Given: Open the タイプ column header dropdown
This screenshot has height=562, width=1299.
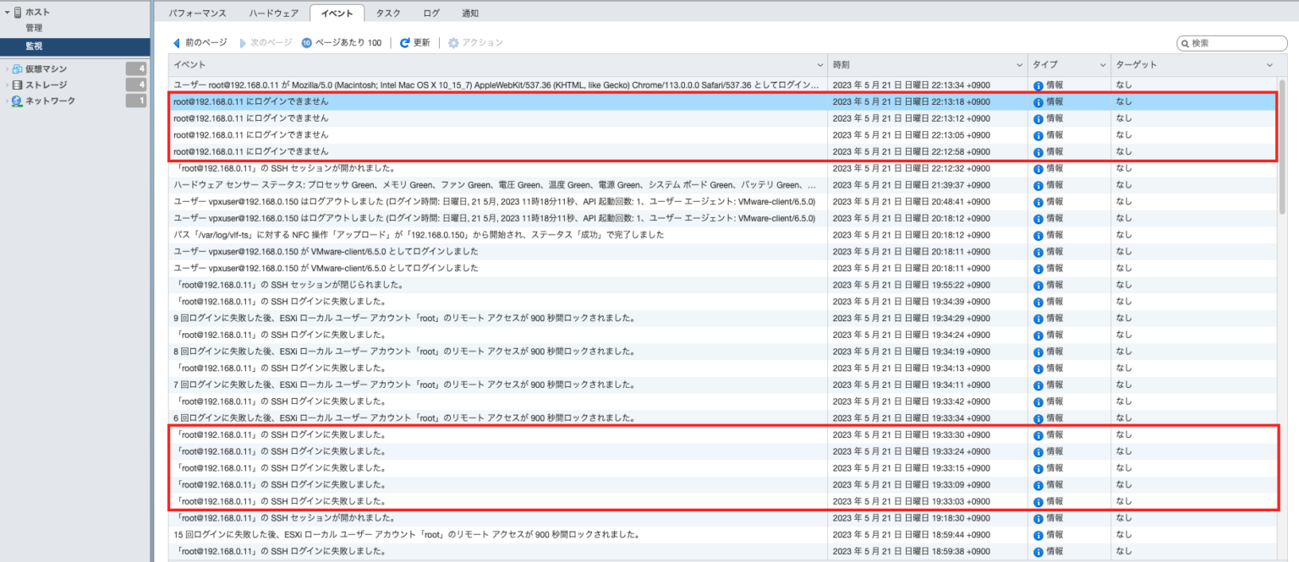Looking at the screenshot, I should click(x=1102, y=64).
